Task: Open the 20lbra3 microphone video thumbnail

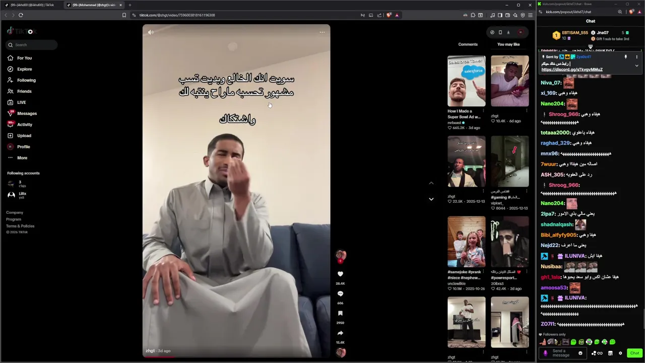Action: click(510, 241)
